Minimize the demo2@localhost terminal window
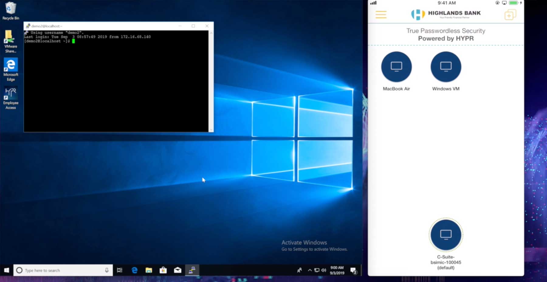This screenshot has height=282, width=547. [x=180, y=26]
